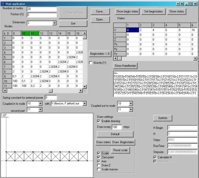This screenshot has height=178, width=199.
Task: Click the Spring constant for external power field
Action: point(51,97)
